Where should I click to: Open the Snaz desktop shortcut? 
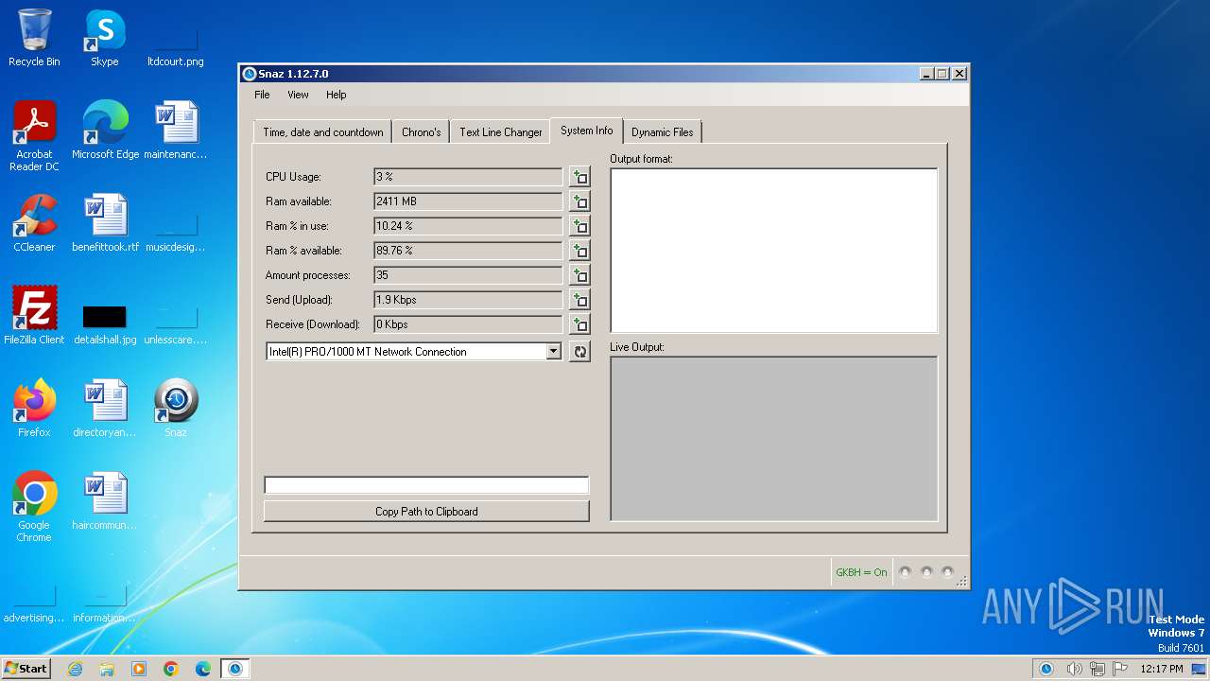click(176, 409)
